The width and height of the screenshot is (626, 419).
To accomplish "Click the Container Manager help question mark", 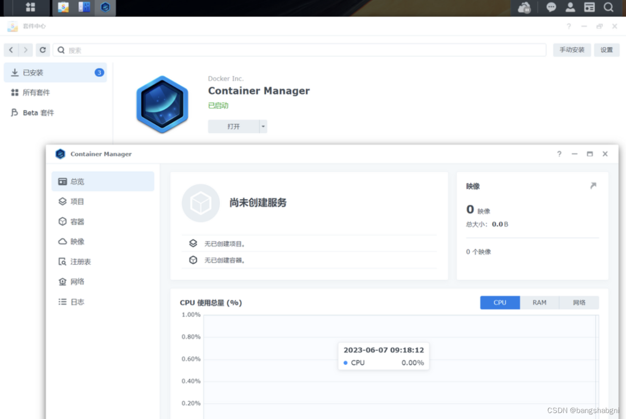I will 559,154.
